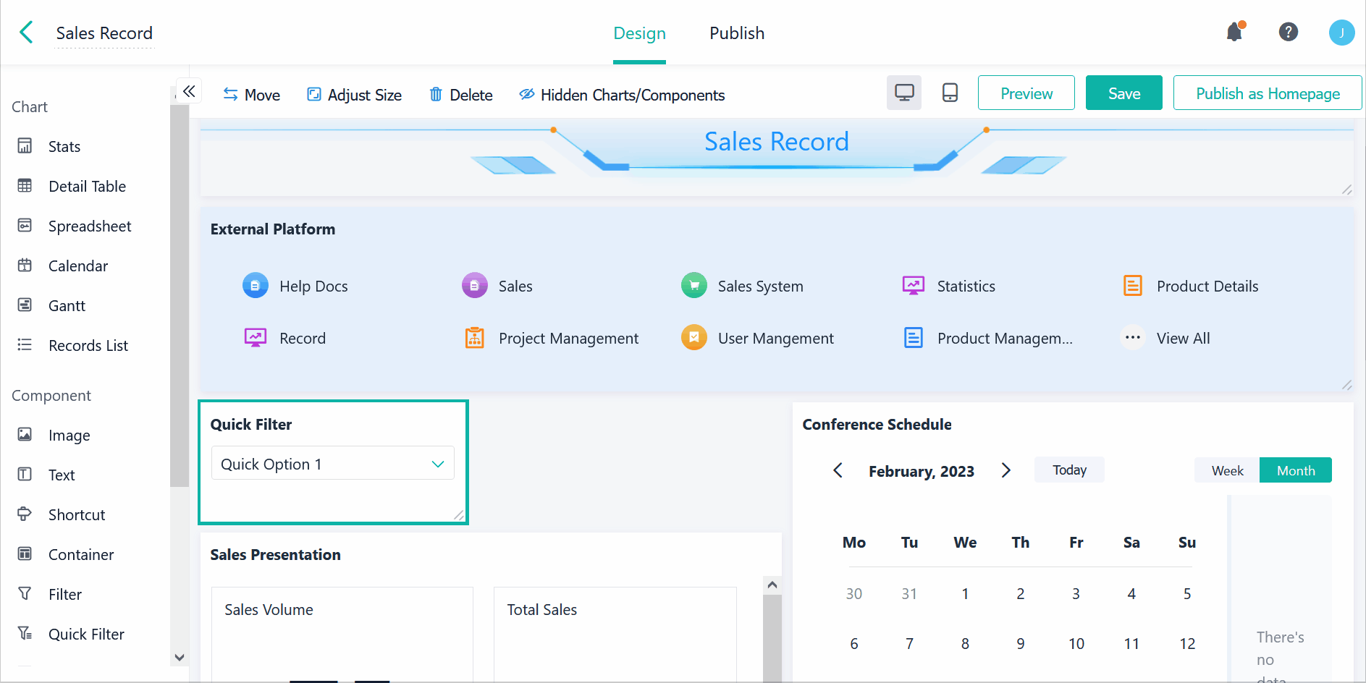Select Month view in Conference Schedule
The height and width of the screenshot is (683, 1366).
1295,470
